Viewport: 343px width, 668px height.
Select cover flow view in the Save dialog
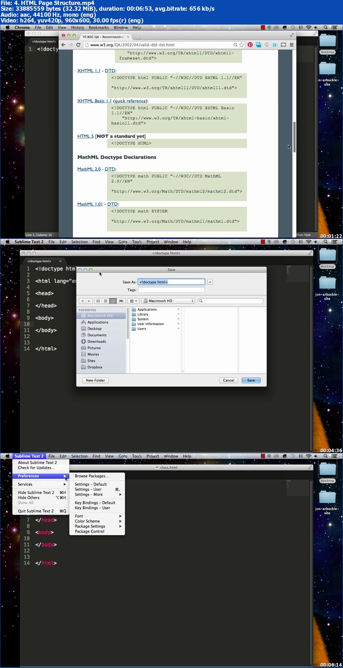coord(121,301)
